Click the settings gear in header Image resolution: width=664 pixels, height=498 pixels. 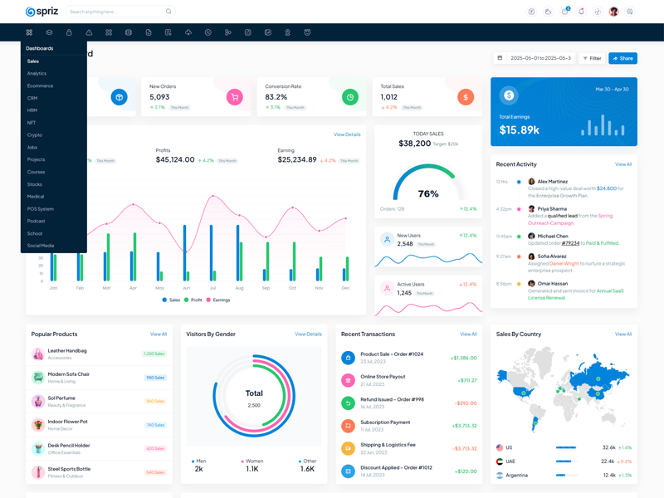pyautogui.click(x=630, y=12)
